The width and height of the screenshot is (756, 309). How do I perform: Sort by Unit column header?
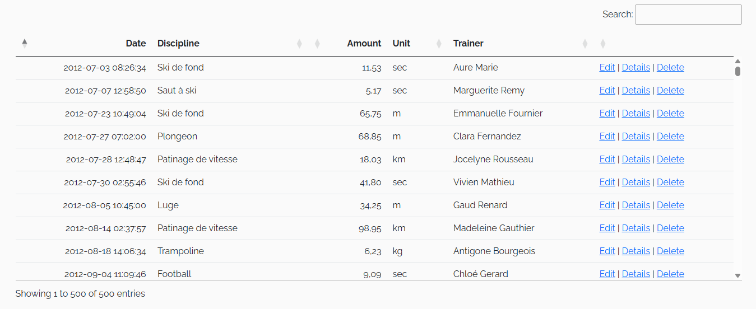(401, 43)
